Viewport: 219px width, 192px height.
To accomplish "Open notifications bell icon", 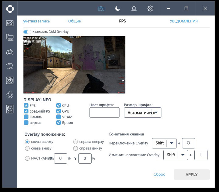I will tap(134, 9).
